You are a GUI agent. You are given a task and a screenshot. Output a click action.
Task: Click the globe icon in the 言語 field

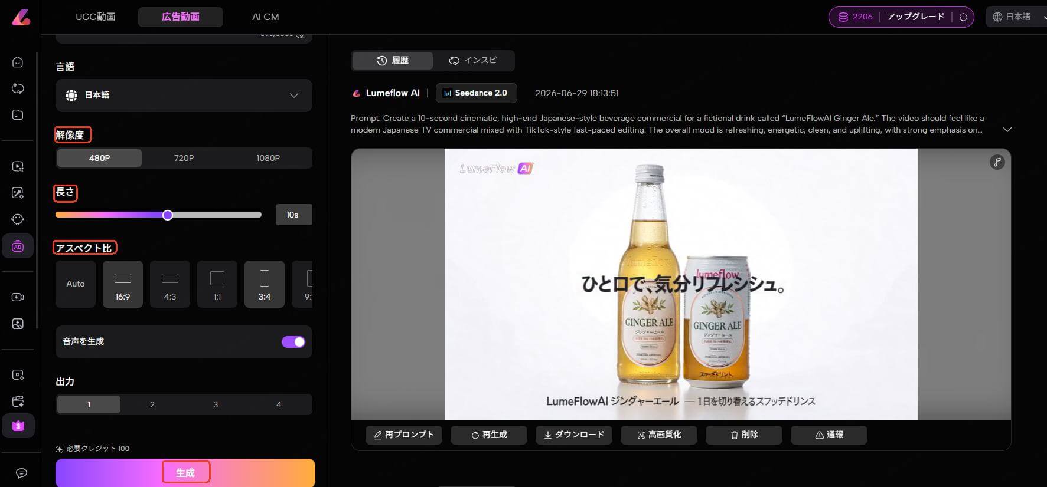pyautogui.click(x=71, y=95)
